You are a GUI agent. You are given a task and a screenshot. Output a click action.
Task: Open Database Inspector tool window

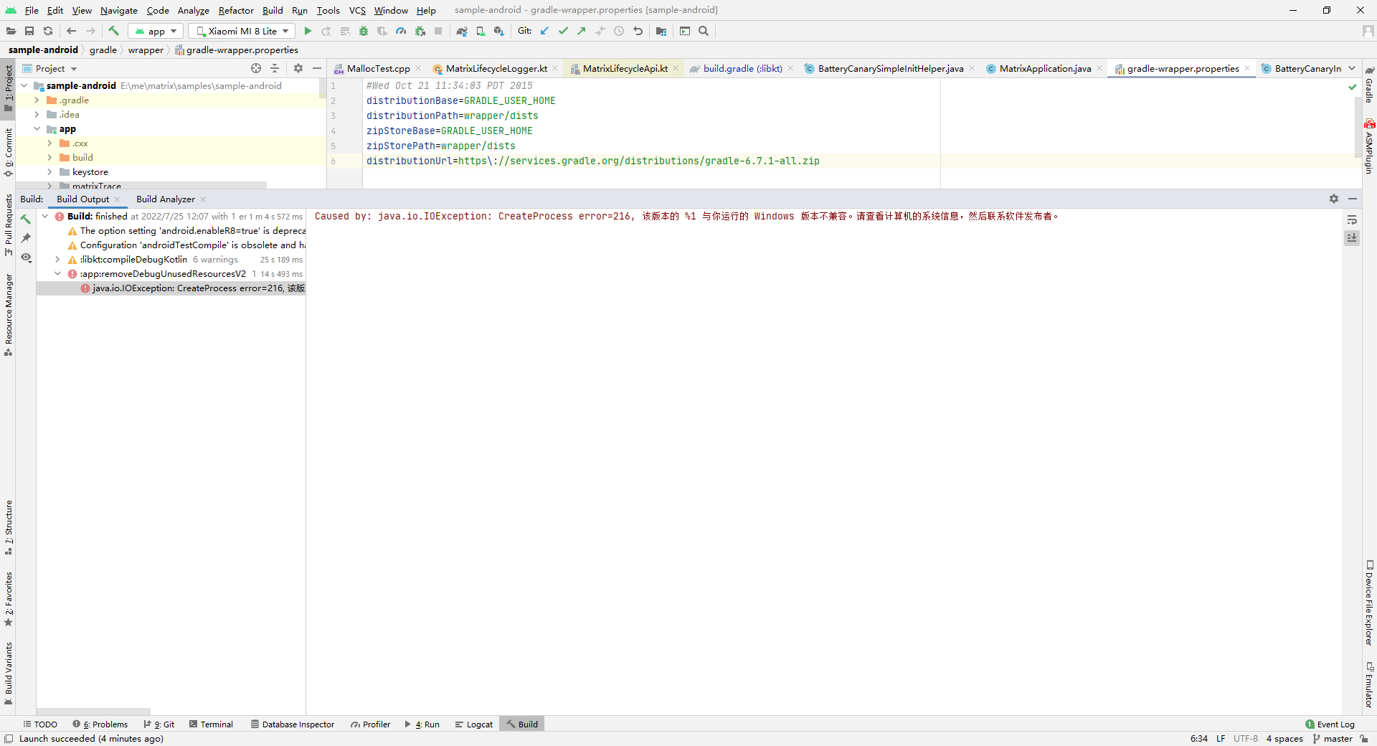292,724
